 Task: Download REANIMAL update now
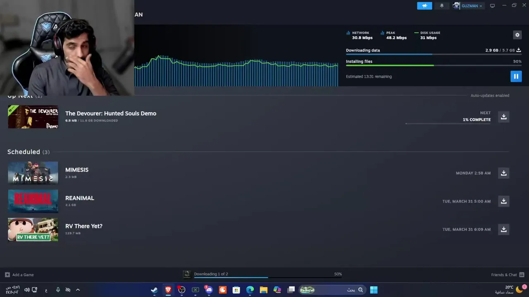point(503,201)
